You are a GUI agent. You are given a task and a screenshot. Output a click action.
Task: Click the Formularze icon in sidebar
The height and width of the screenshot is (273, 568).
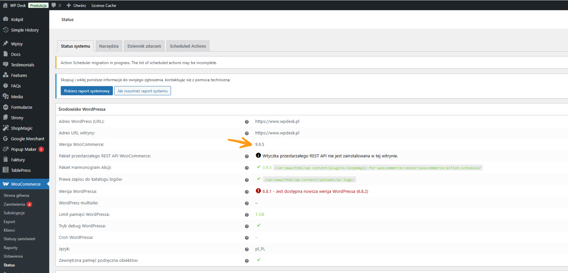click(x=6, y=107)
